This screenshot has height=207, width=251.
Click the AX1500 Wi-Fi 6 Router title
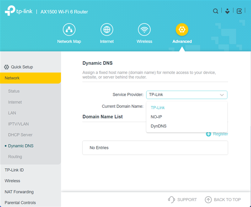point(64,12)
